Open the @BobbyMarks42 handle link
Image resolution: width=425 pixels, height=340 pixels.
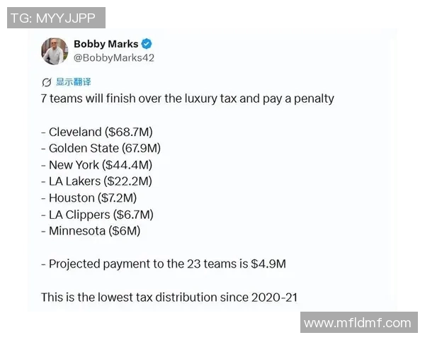tap(113, 58)
